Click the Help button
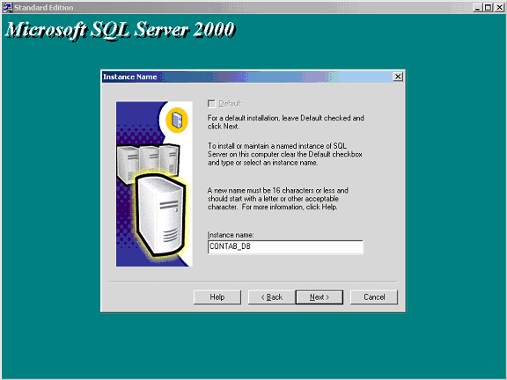The height and width of the screenshot is (380, 507). pyautogui.click(x=217, y=297)
